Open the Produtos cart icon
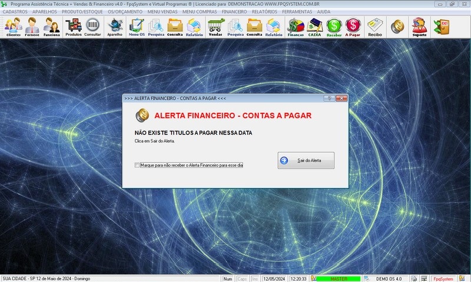Image resolution: width=471 pixels, height=282 pixels. click(x=74, y=26)
